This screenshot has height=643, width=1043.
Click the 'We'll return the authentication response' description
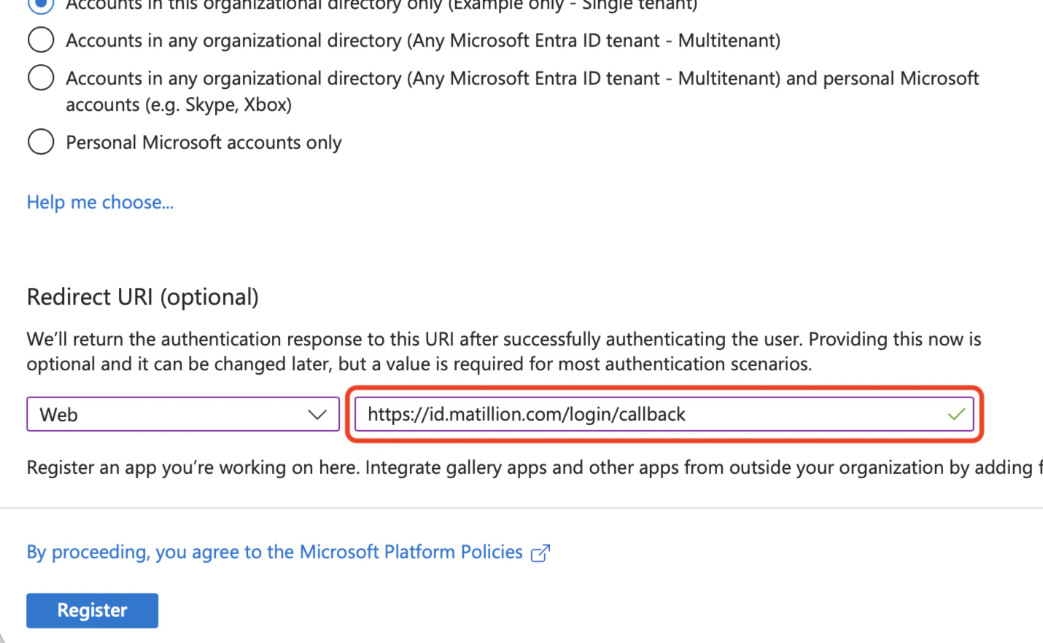coord(504,351)
